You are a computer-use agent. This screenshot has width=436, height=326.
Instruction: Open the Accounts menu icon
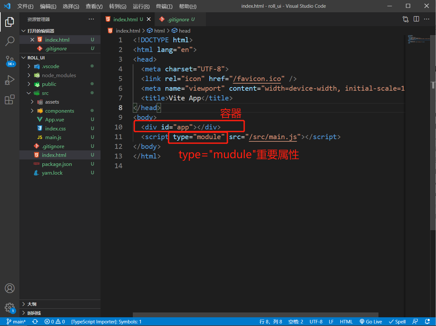point(10,288)
